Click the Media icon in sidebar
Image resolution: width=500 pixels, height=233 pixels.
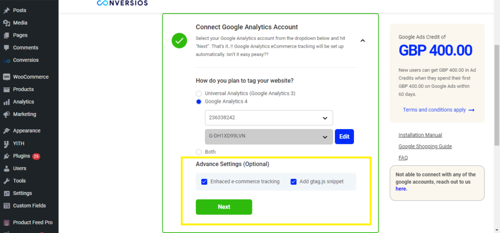click(x=6, y=23)
